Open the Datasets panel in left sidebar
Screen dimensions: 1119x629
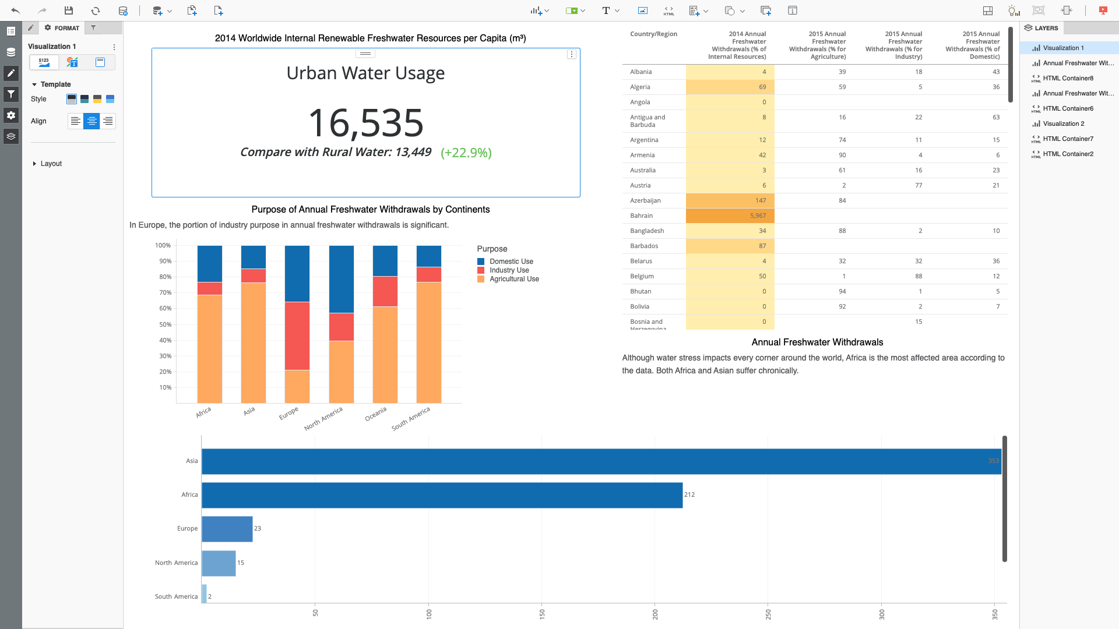[11, 52]
